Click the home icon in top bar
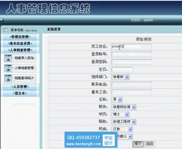 (x=2, y=20)
